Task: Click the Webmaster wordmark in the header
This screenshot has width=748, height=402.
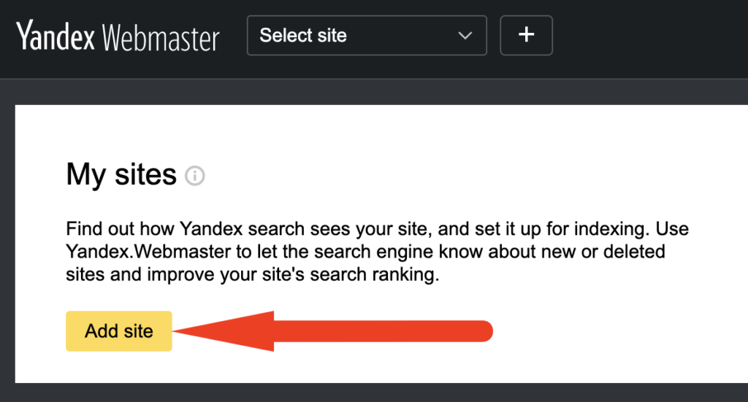Action: [161, 38]
